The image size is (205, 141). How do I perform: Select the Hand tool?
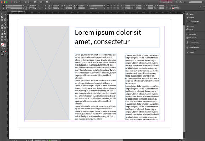point(2,40)
